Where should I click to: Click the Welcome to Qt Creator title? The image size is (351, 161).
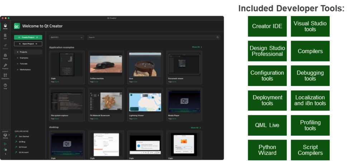click(42, 26)
